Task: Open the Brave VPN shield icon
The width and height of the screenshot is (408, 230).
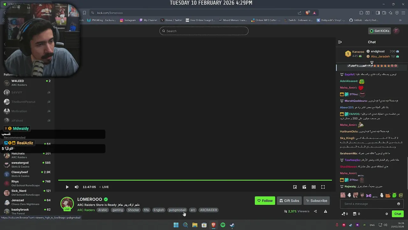Action: tap(397, 13)
